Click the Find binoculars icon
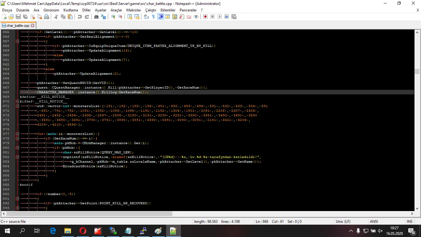This screenshot has width=421, height=237. [96, 17]
